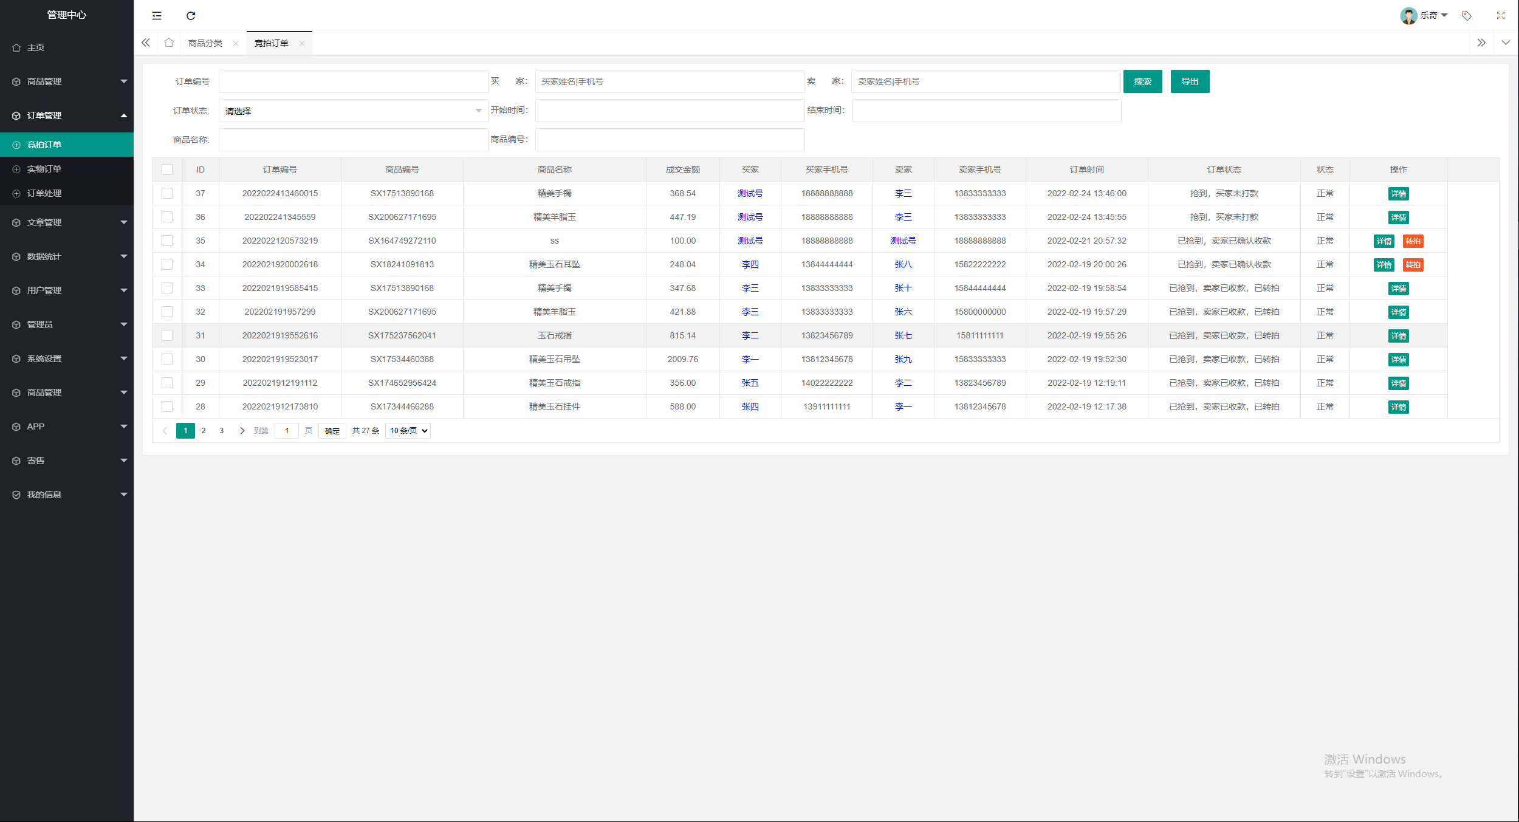Open 竞拍订单 in the sidebar submenu
The width and height of the screenshot is (1519, 822).
(67, 145)
